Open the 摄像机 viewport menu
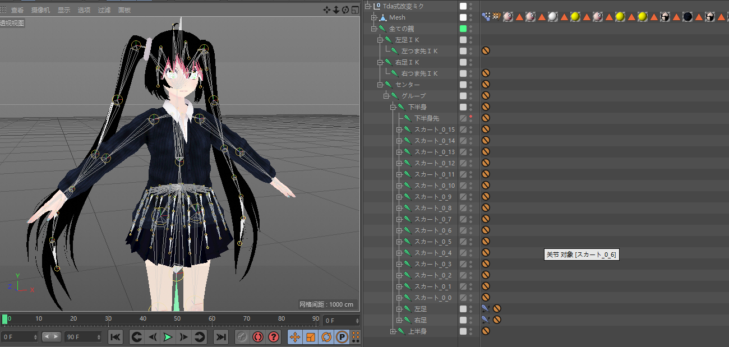Image resolution: width=729 pixels, height=347 pixels. [40, 10]
